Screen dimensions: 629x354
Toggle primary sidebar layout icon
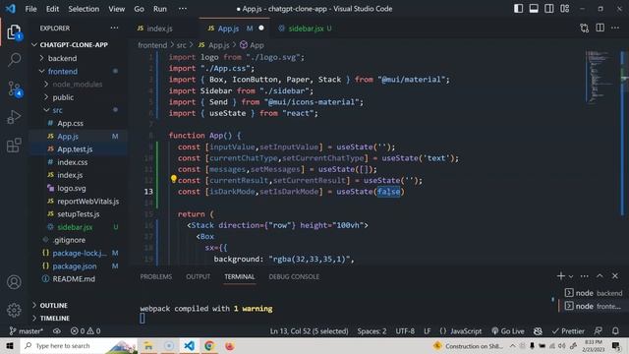518,9
